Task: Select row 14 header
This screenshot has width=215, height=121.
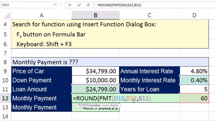Action: click(x=5, y=116)
